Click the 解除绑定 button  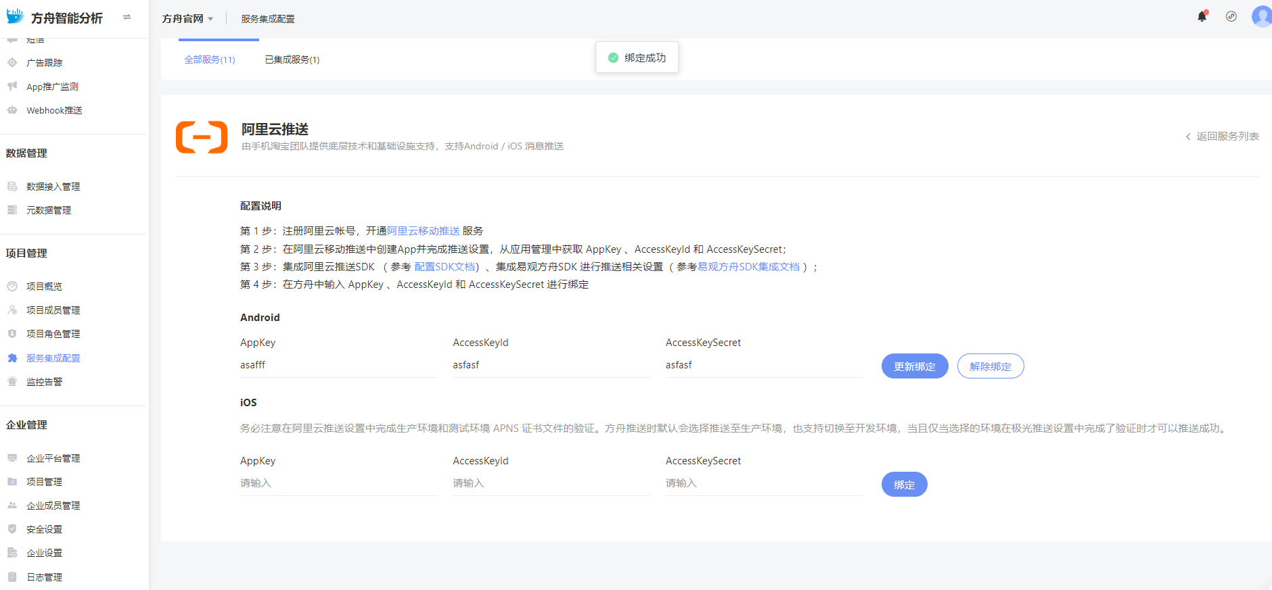pyautogui.click(x=991, y=366)
